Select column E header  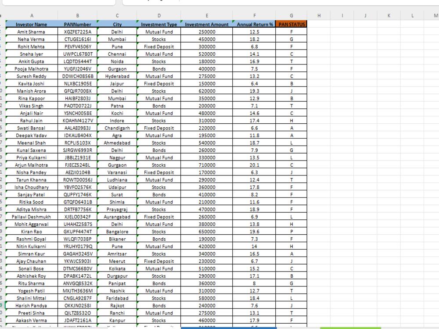coord(207,16)
